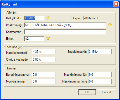
Task: Click the Specialmaskin label
Action: point(77,52)
